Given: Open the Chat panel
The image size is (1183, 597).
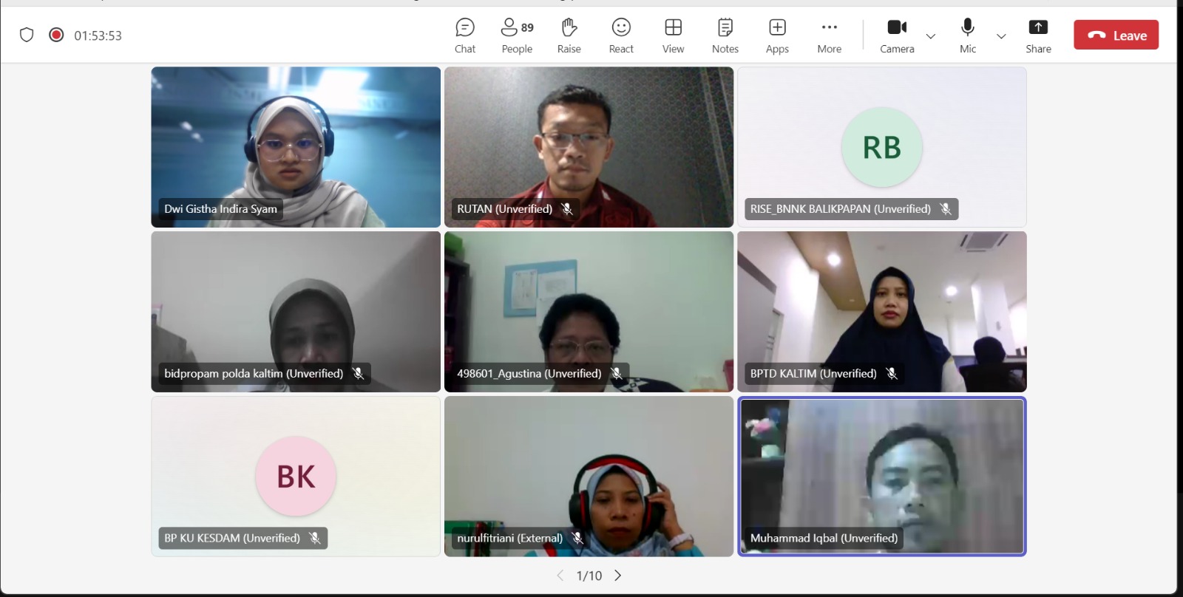Looking at the screenshot, I should tap(465, 35).
